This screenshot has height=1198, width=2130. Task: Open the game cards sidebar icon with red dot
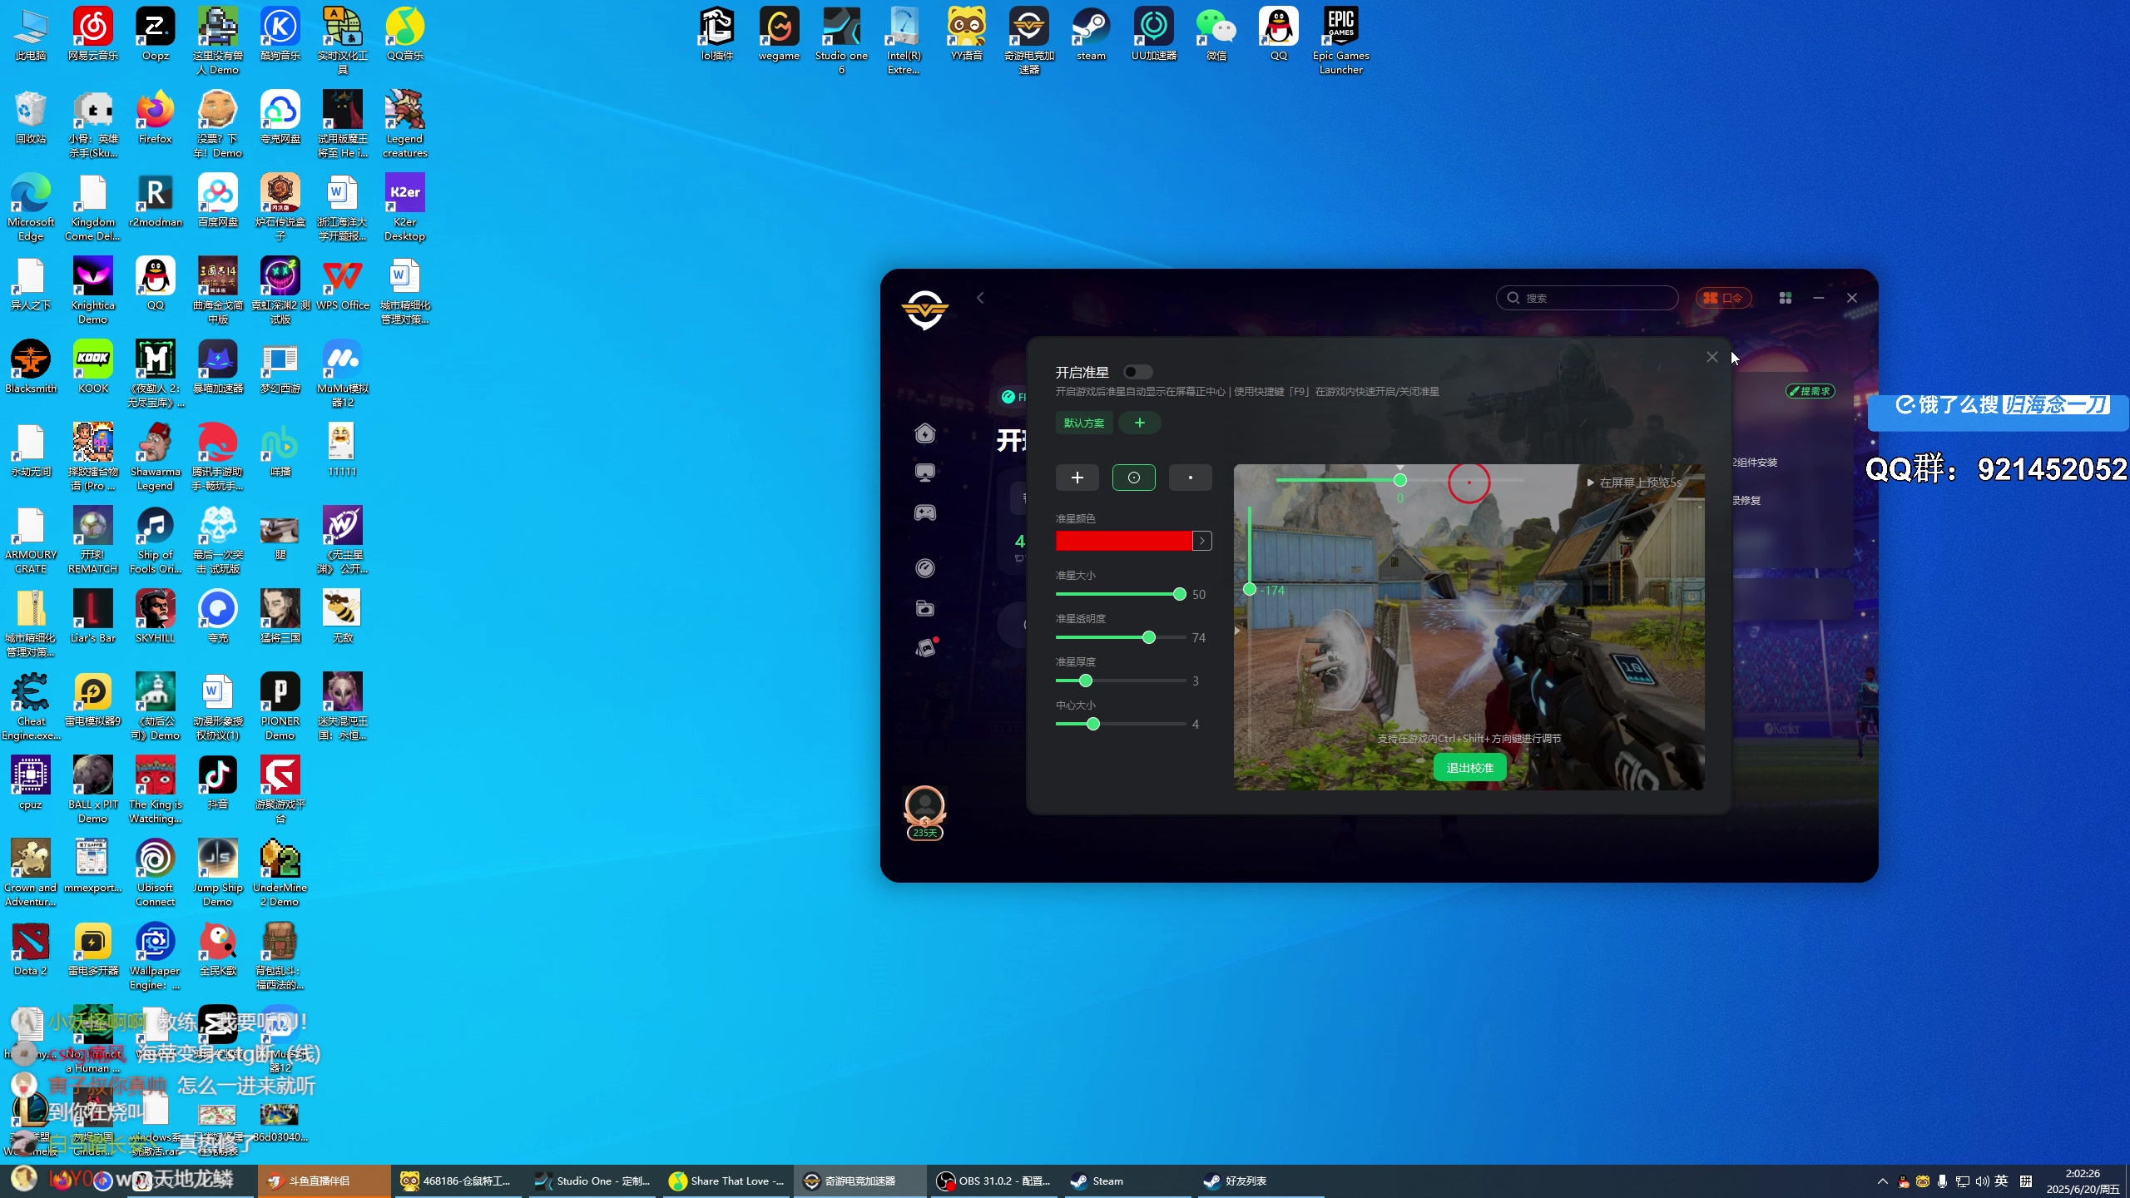926,647
